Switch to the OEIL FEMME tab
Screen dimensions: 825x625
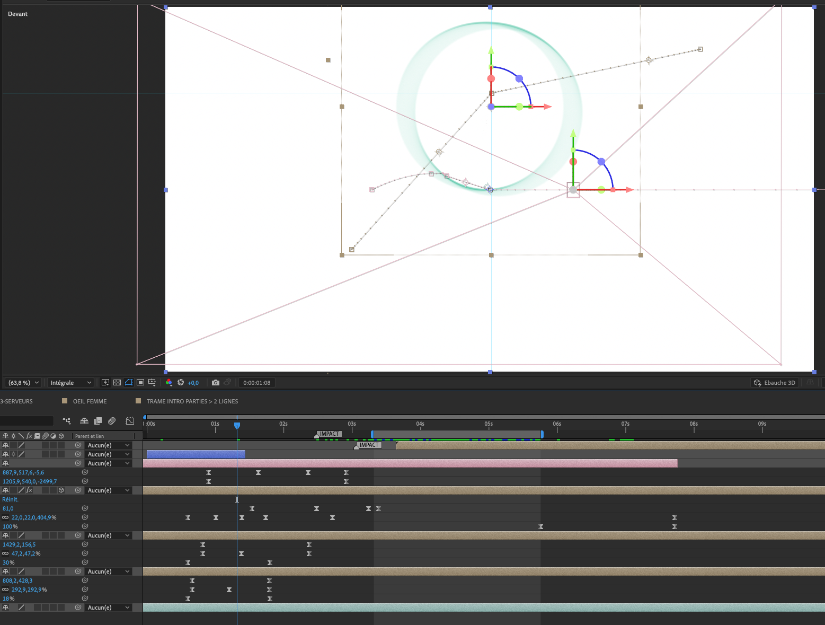(90, 401)
